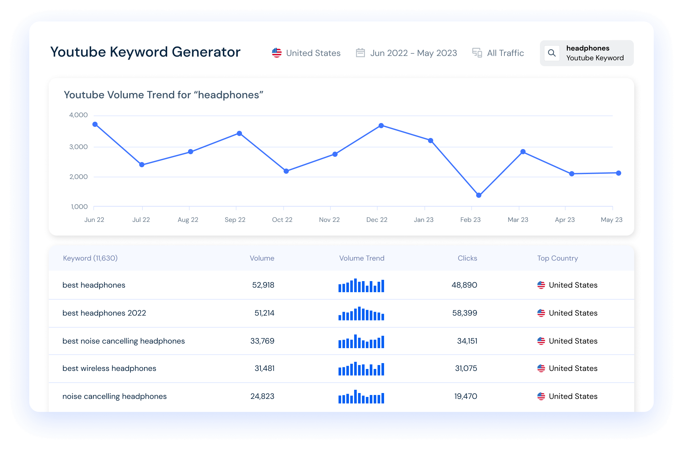The height and width of the screenshot is (449, 683).
Task: Select the Jun 22 data point on chart
Action: [x=95, y=124]
